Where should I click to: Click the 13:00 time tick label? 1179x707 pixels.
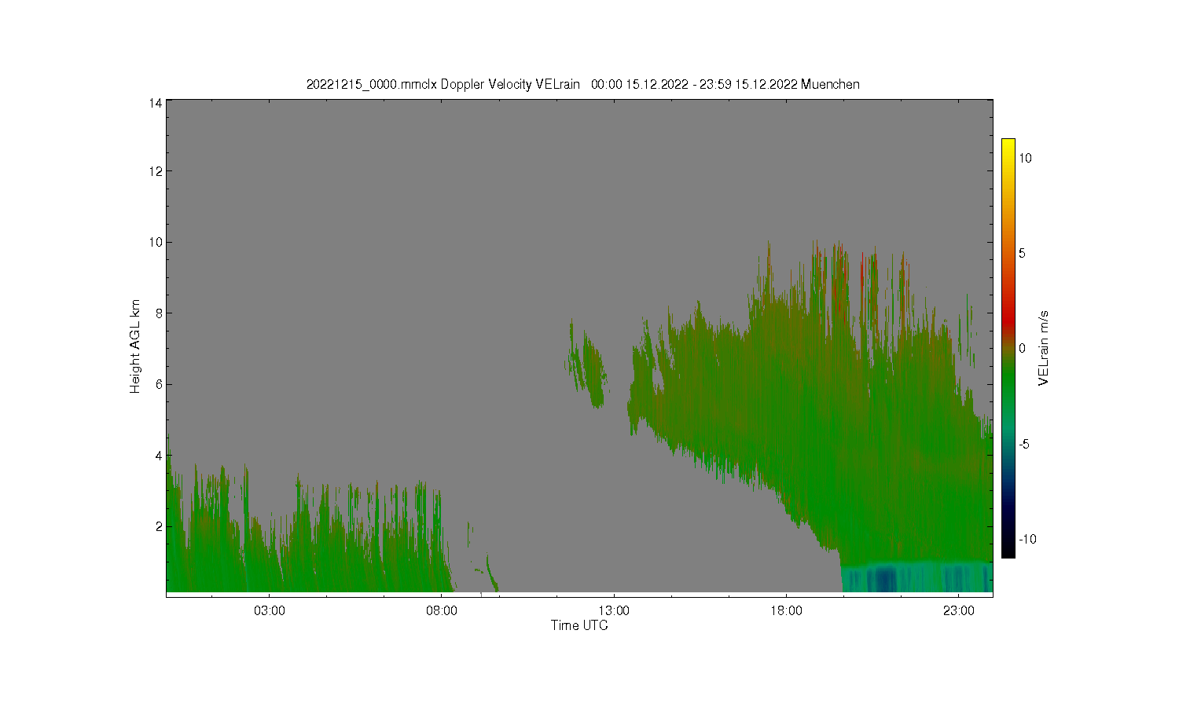coord(614,610)
